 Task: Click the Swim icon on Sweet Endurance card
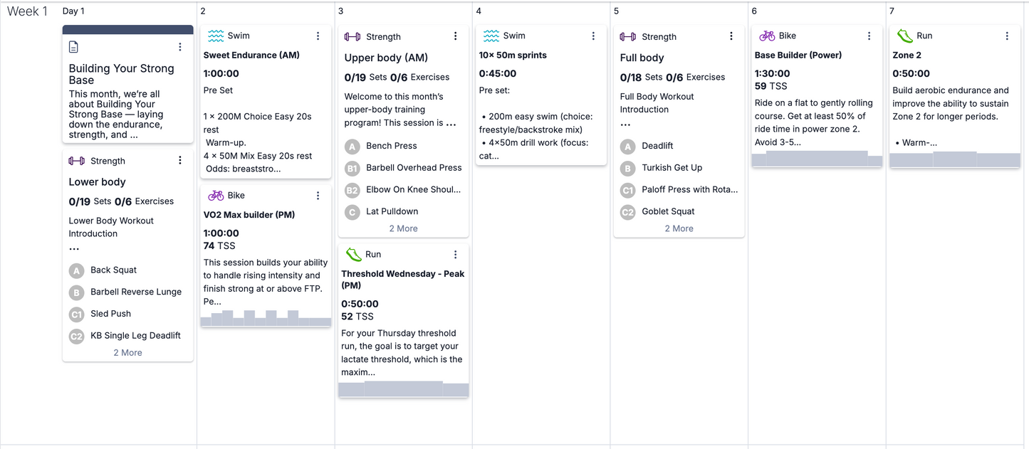[x=214, y=35]
